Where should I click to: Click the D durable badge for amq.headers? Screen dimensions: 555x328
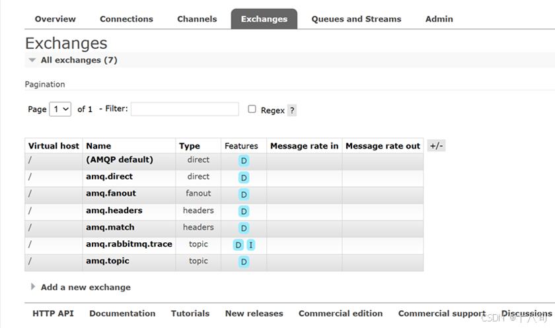pos(244,211)
